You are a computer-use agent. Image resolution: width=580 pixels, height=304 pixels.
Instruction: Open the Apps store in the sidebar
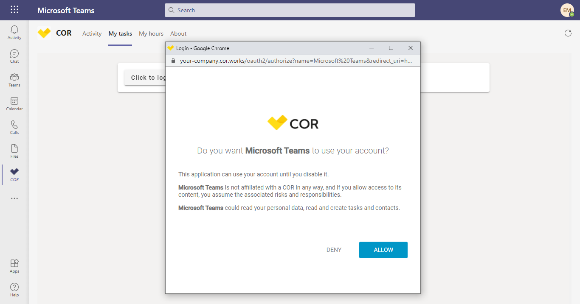(14, 266)
